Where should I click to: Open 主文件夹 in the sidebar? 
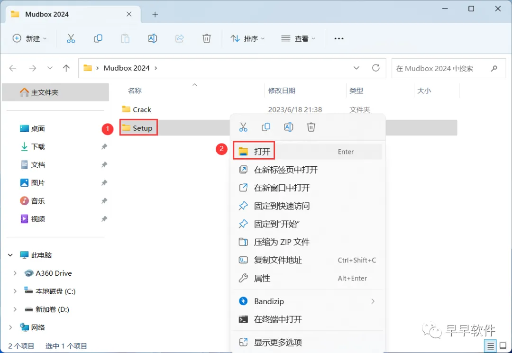pos(55,92)
